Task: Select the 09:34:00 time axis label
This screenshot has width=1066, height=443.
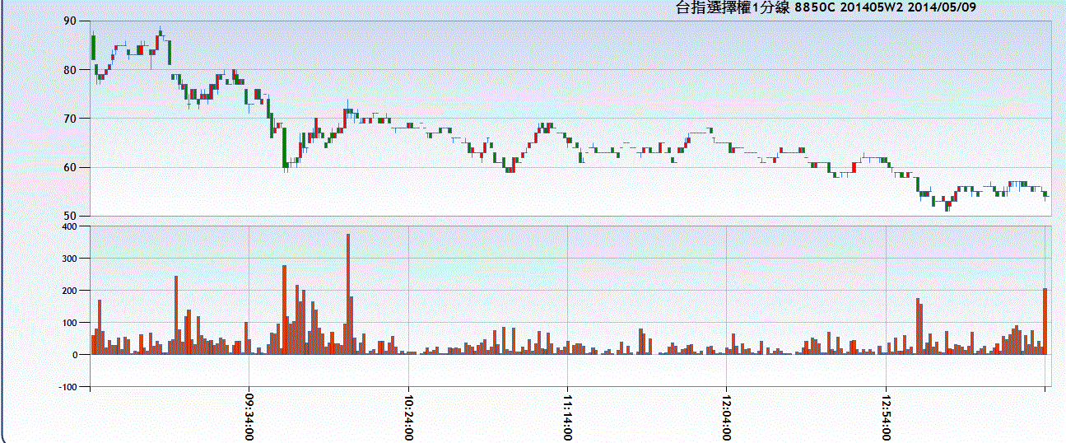Action: click(x=249, y=417)
